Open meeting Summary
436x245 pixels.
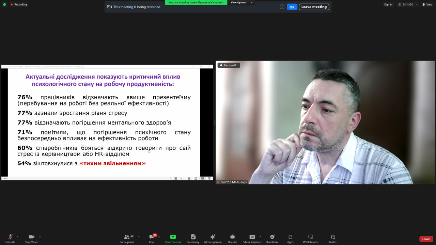tap(193, 239)
